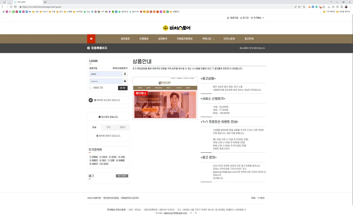The width and height of the screenshot is (353, 215).
Task: Bookmark this page with the star icon
Action: pos(304,7)
